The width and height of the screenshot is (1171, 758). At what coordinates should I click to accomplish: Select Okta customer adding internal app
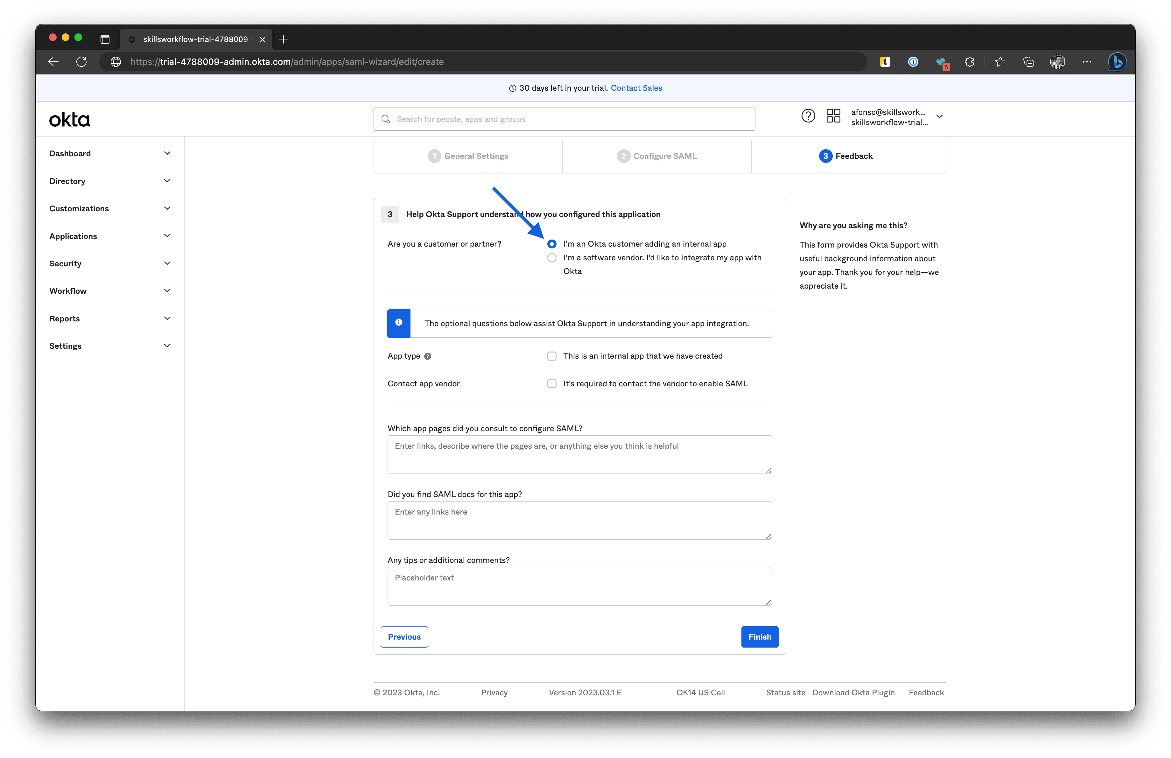coord(552,244)
